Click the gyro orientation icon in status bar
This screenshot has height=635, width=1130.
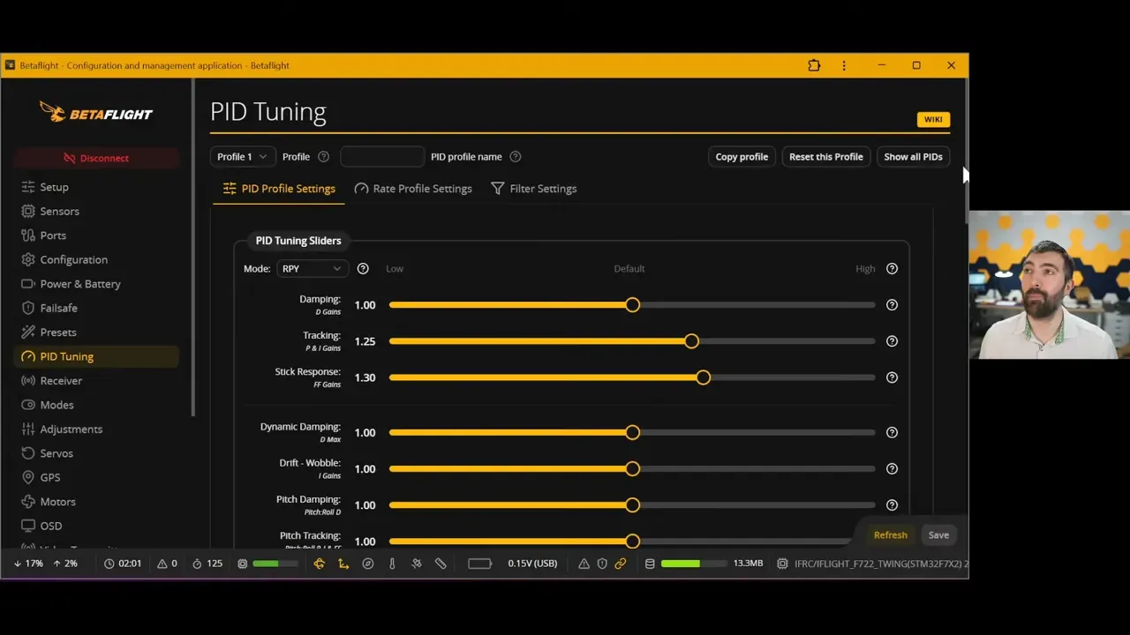coord(320,564)
